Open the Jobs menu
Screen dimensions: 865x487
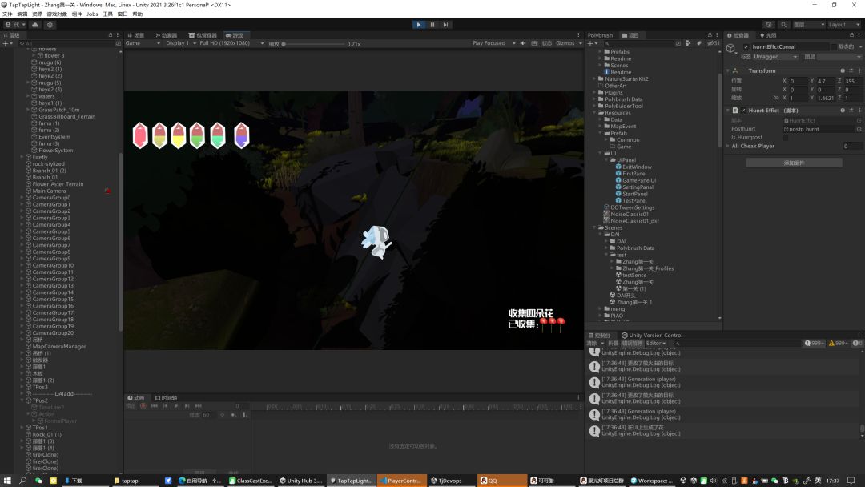coord(92,14)
